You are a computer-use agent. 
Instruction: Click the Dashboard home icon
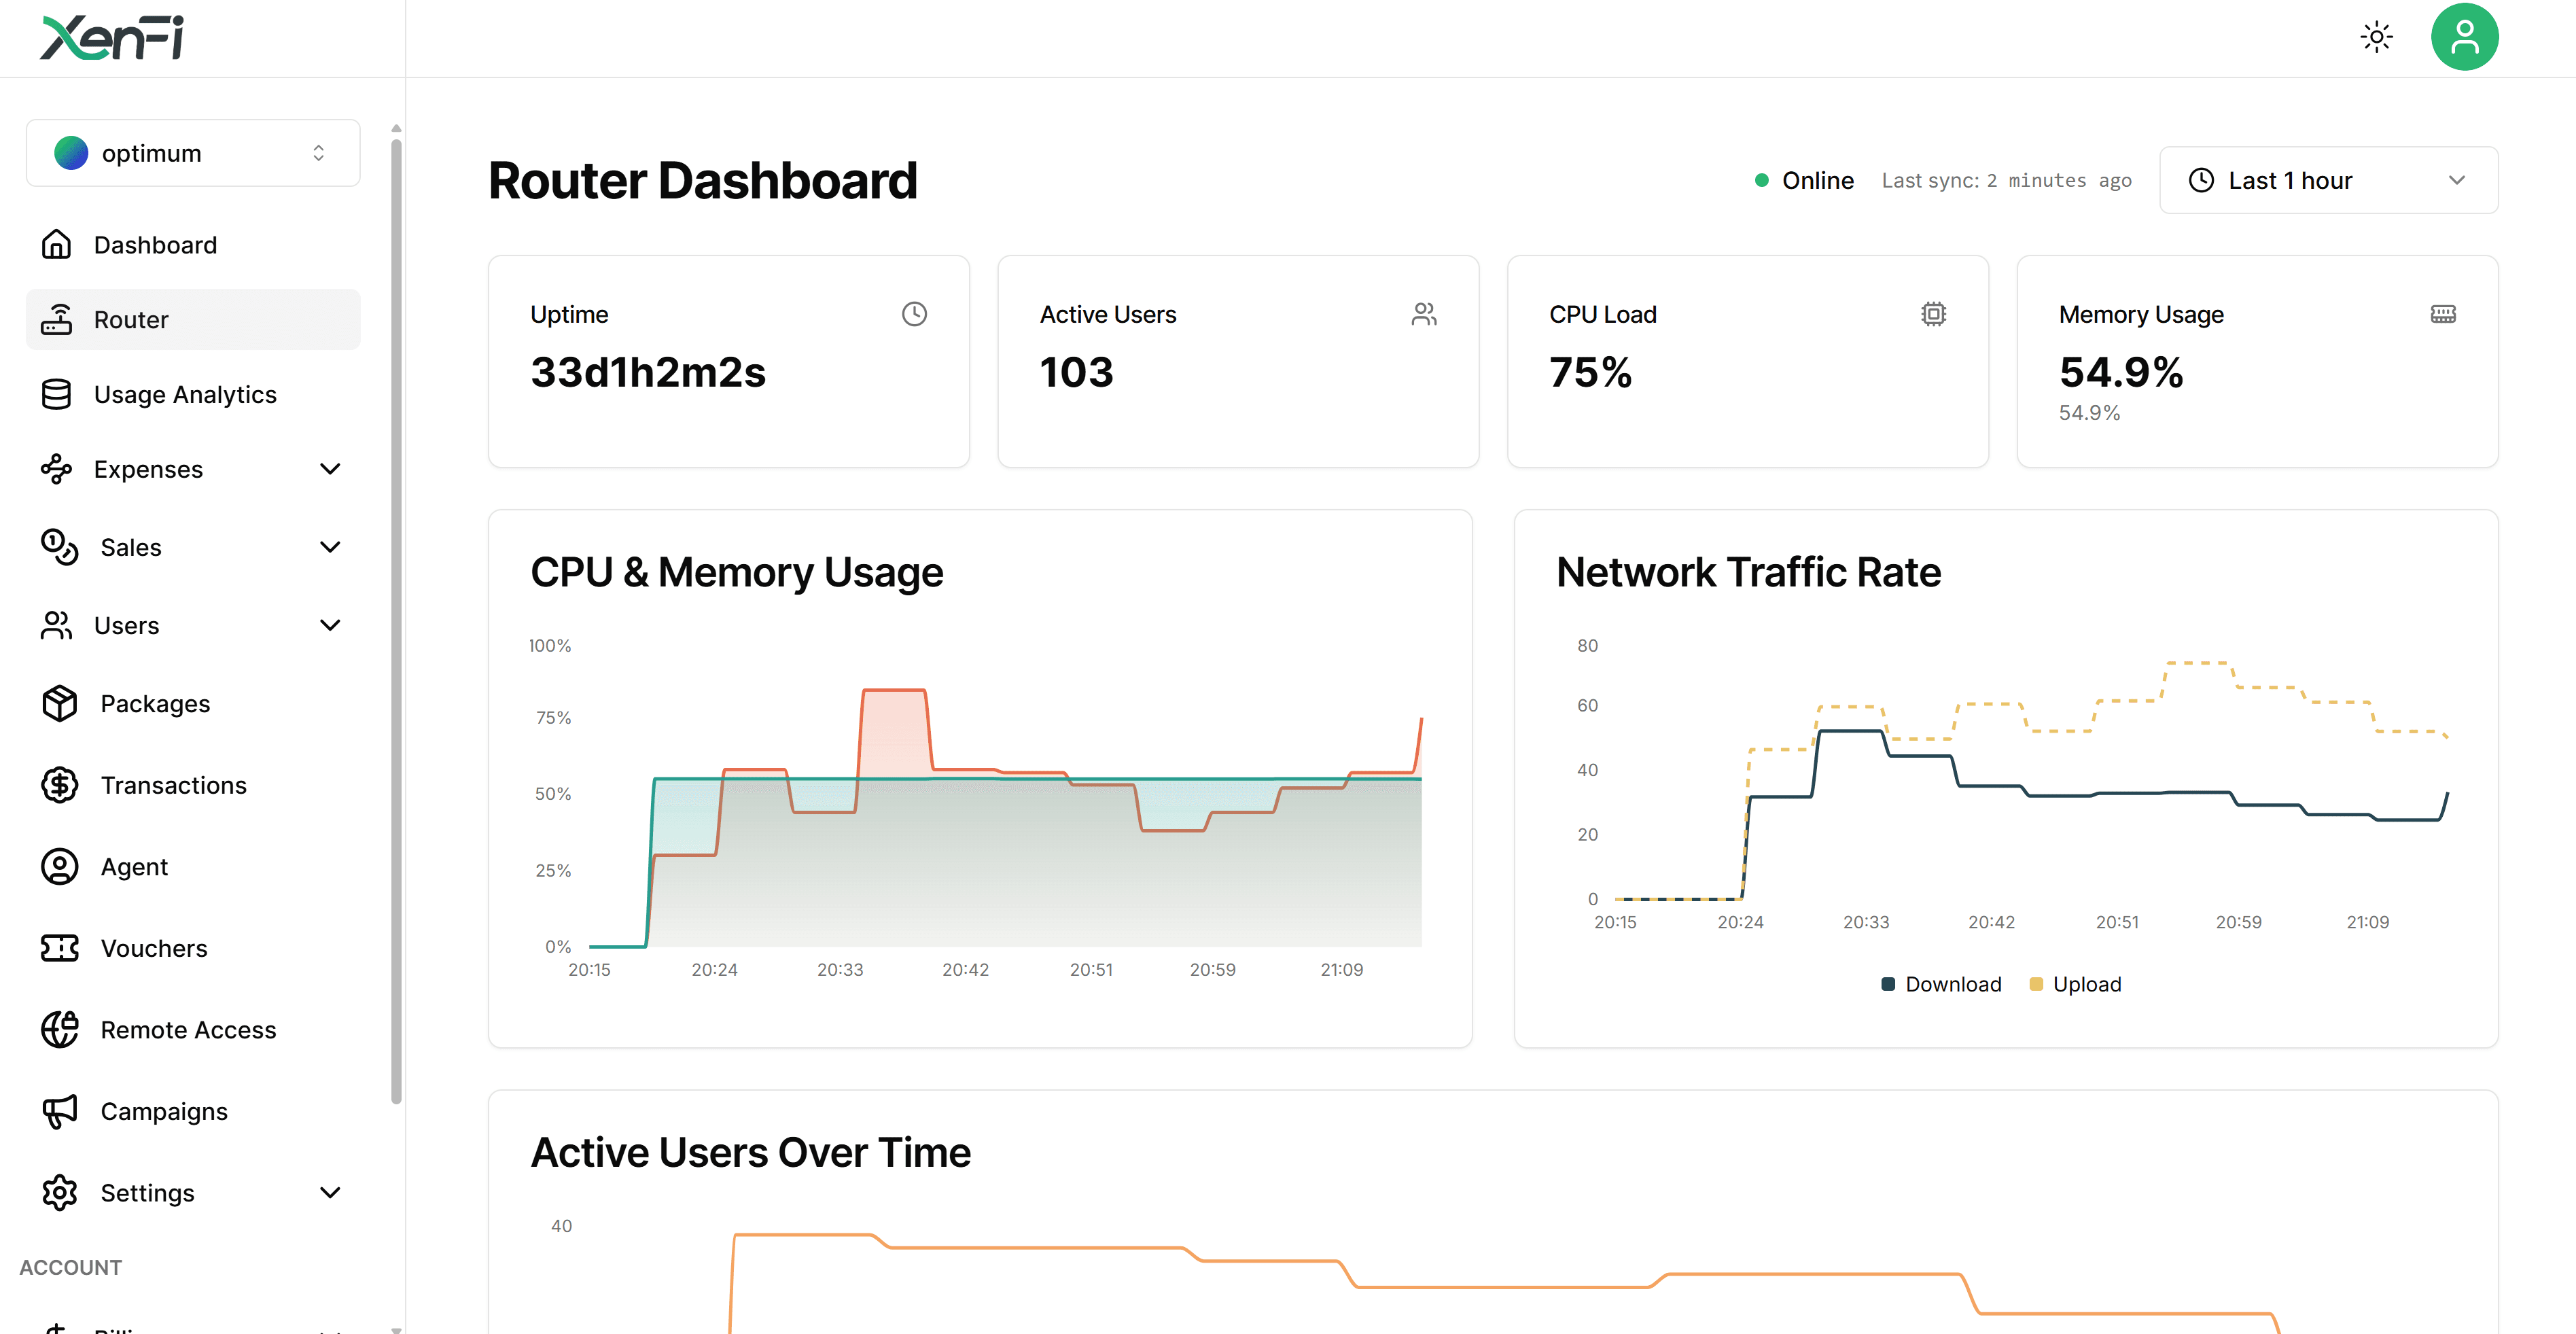(x=56, y=245)
